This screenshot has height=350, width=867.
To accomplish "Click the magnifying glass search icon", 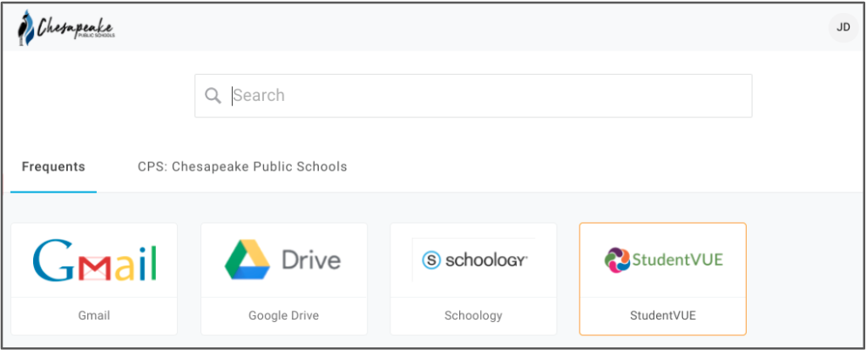I will (x=213, y=96).
